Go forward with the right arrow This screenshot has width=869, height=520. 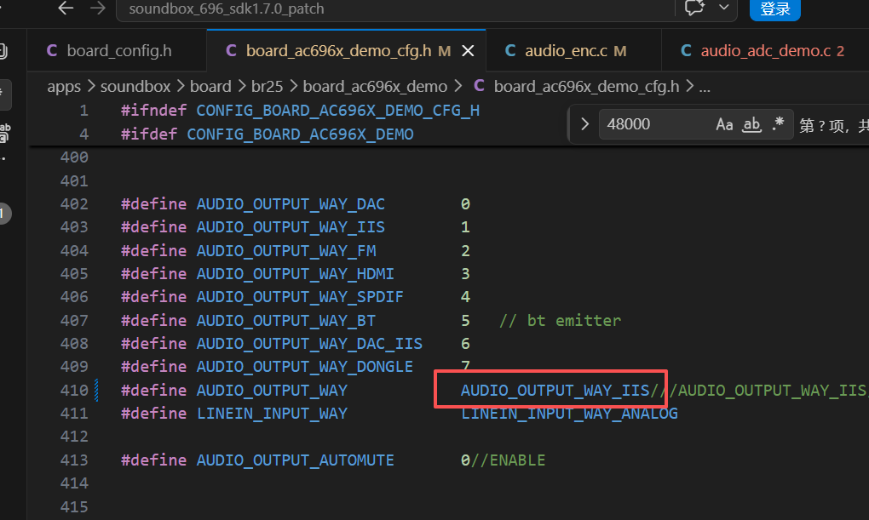pos(97,9)
